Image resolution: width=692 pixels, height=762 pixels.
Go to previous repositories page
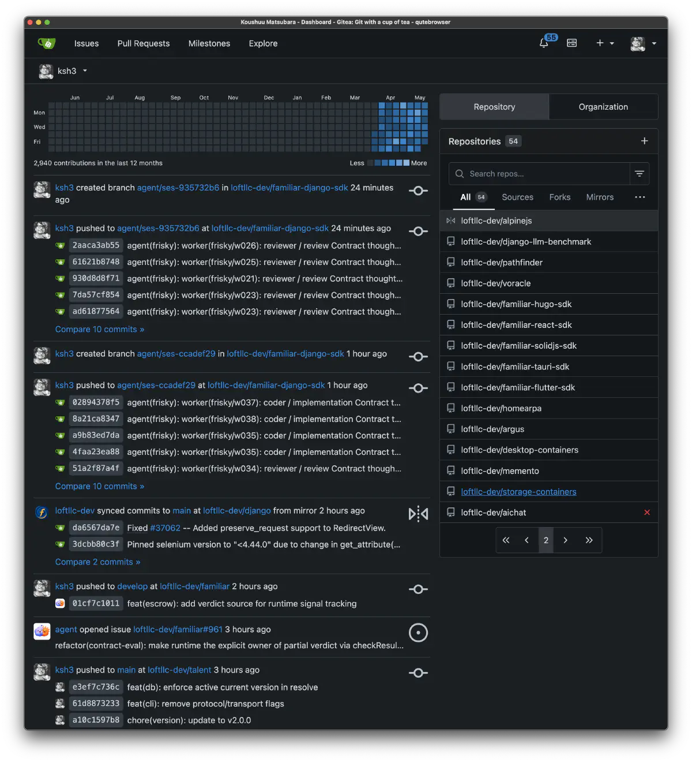click(x=526, y=540)
